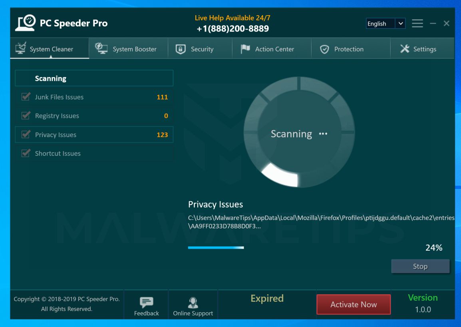Click the privacy issues count 123

(x=162, y=135)
